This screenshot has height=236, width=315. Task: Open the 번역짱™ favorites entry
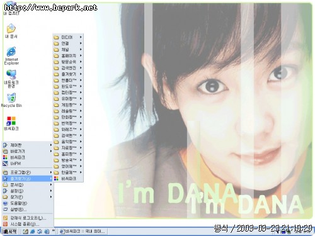[68, 123]
